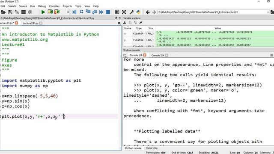Click the @ symbol toolbar icon
Image resolution: width=274 pixels, height=154 pixels.
point(30,12)
